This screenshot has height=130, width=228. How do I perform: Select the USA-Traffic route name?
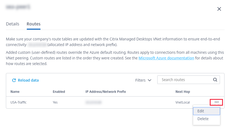(x=19, y=102)
